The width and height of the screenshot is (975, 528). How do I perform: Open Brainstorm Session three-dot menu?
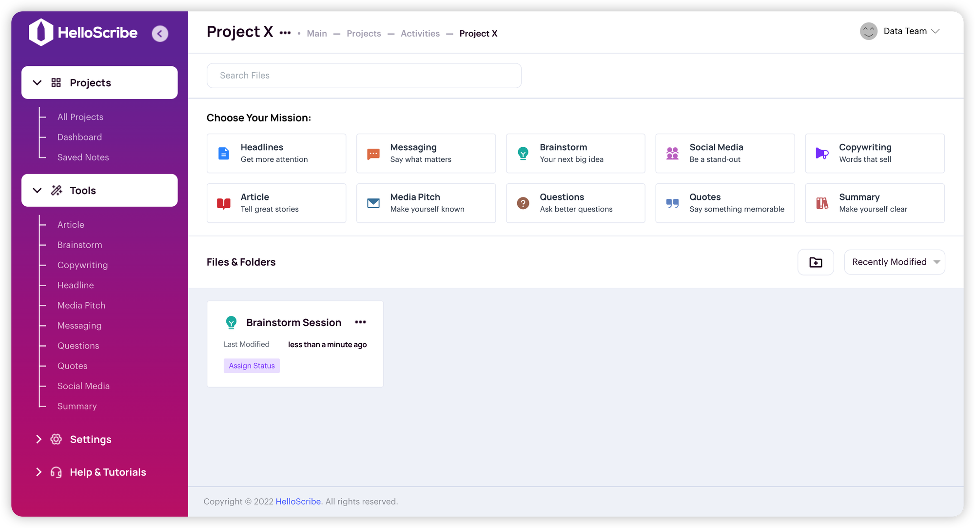[x=361, y=322]
